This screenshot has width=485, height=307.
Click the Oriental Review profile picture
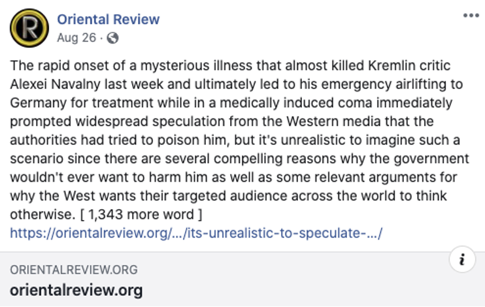[x=28, y=27]
